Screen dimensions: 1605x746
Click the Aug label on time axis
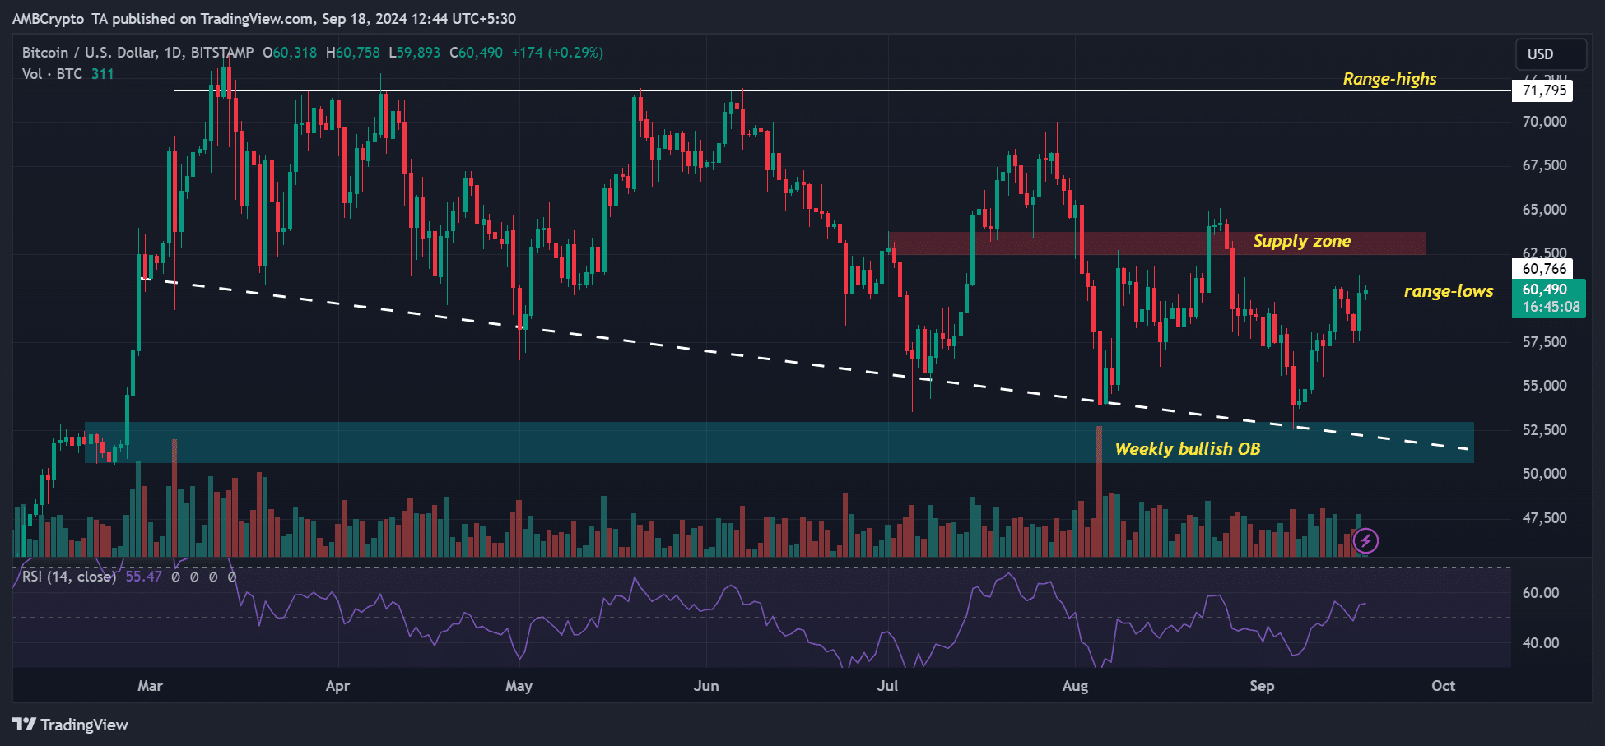(1075, 686)
